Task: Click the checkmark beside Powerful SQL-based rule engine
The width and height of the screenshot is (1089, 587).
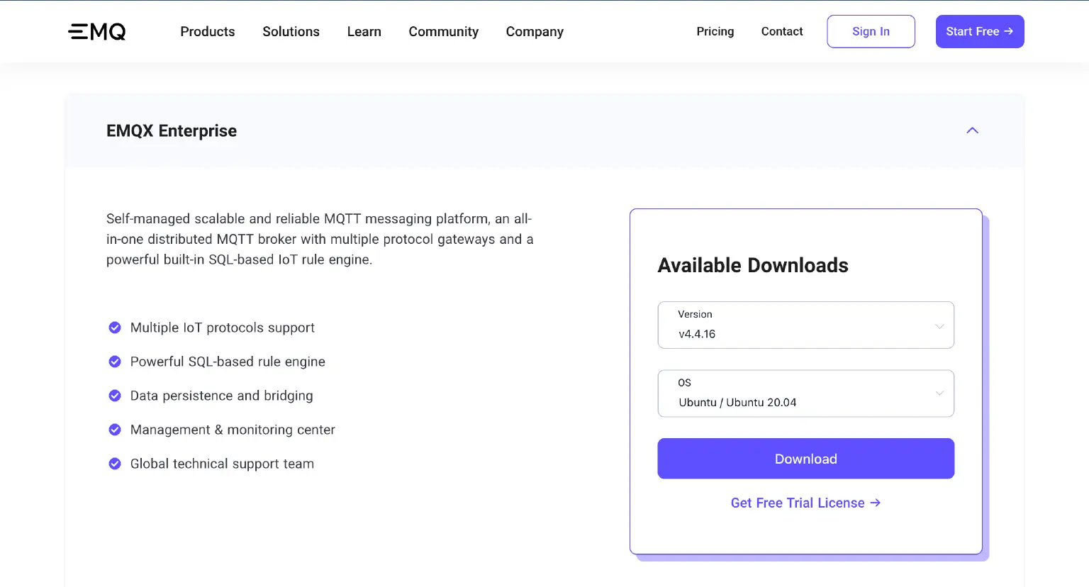Action: click(115, 362)
